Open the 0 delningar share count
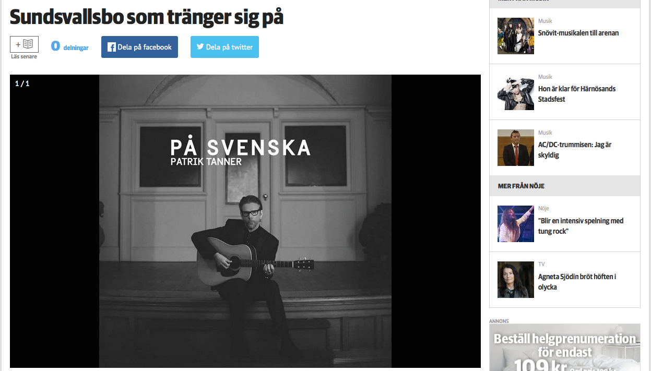 coord(70,47)
